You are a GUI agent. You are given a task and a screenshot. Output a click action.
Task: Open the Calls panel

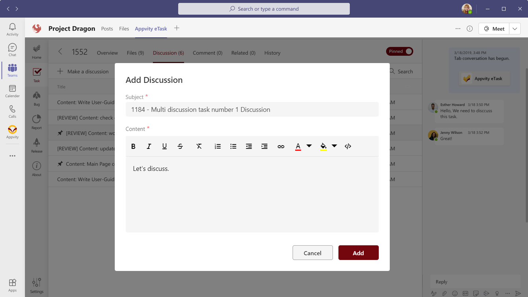(12, 111)
